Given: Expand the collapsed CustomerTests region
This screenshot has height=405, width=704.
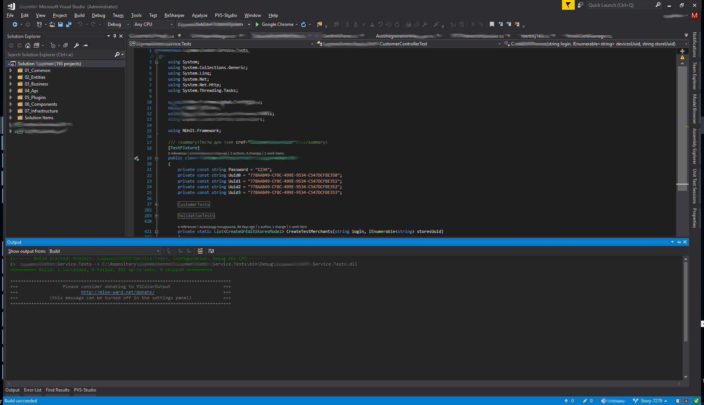Looking at the screenshot, I should tap(157, 204).
